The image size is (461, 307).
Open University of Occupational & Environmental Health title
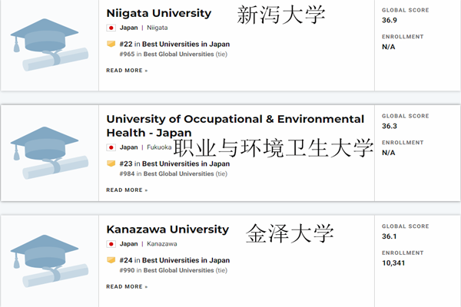click(x=235, y=126)
